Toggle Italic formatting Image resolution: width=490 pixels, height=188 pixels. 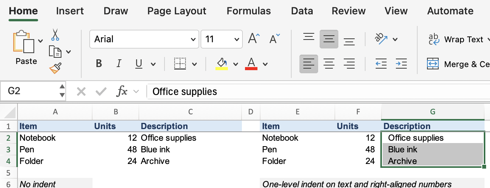[119, 64]
